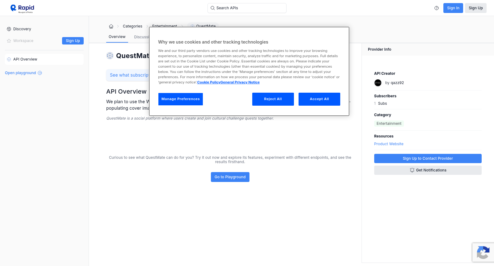Click the Discovery compass icon
The height and width of the screenshot is (266, 494).
point(9,29)
